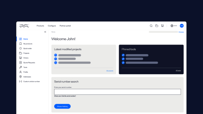Focus the serial number input field

pyautogui.click(x=118, y=92)
